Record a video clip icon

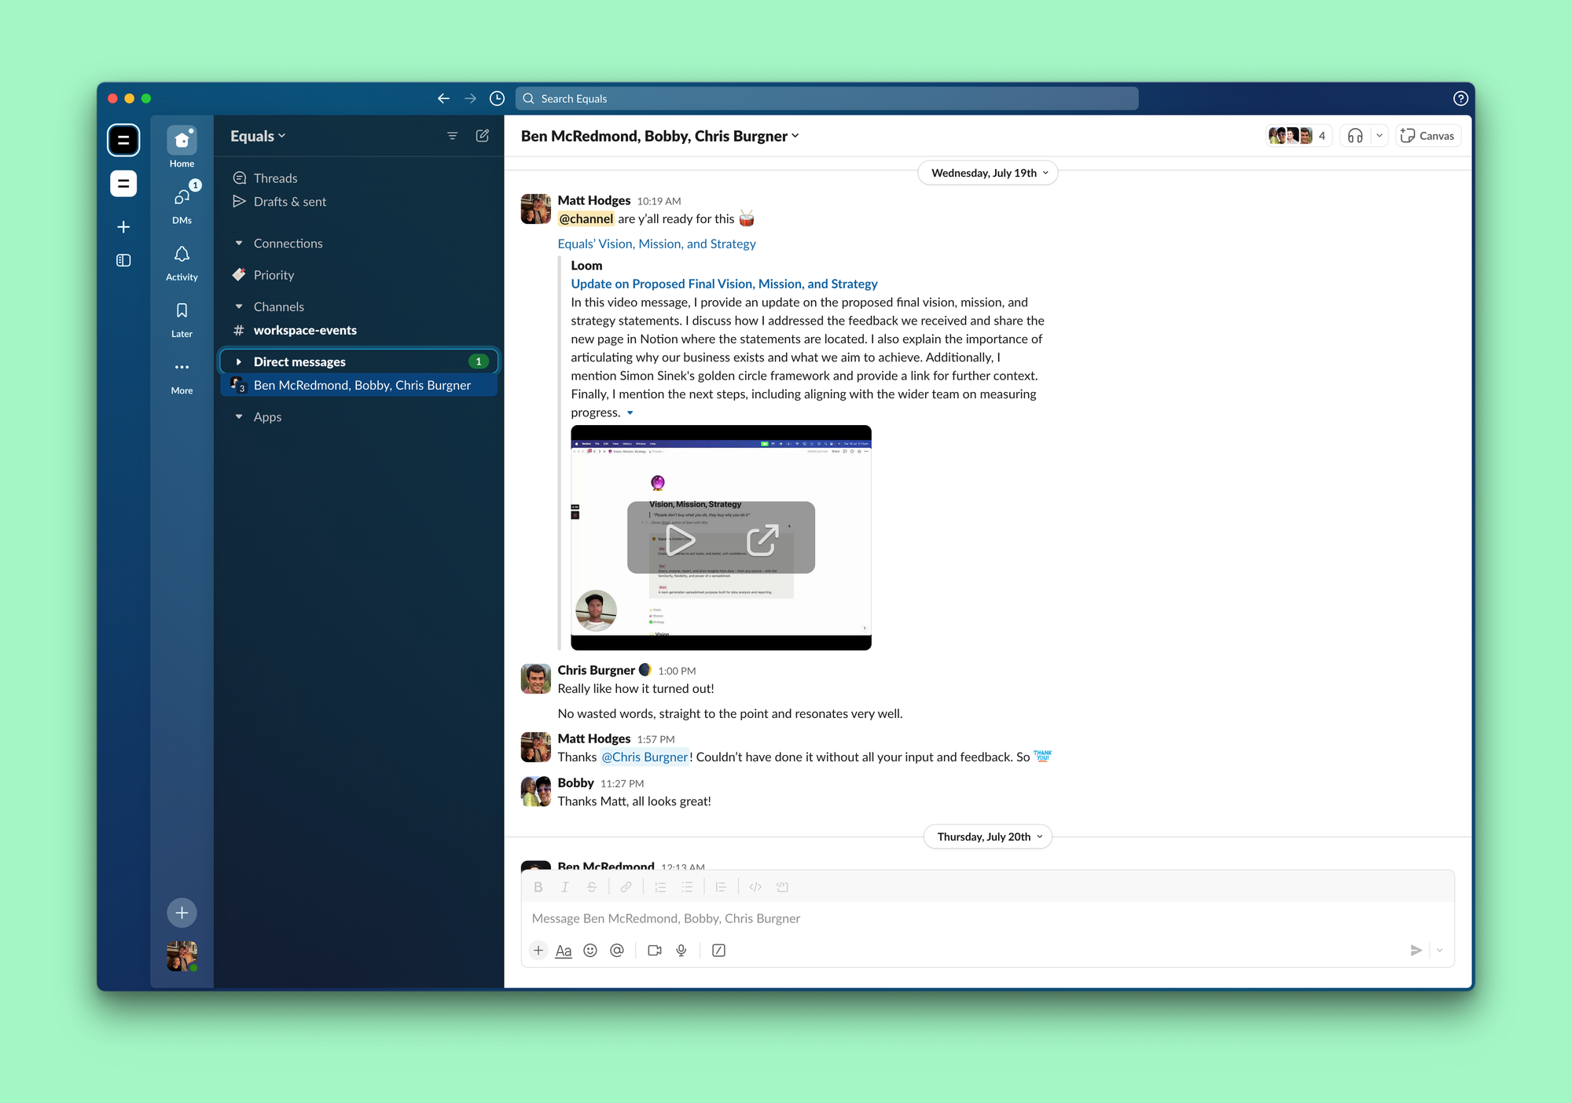pos(654,951)
